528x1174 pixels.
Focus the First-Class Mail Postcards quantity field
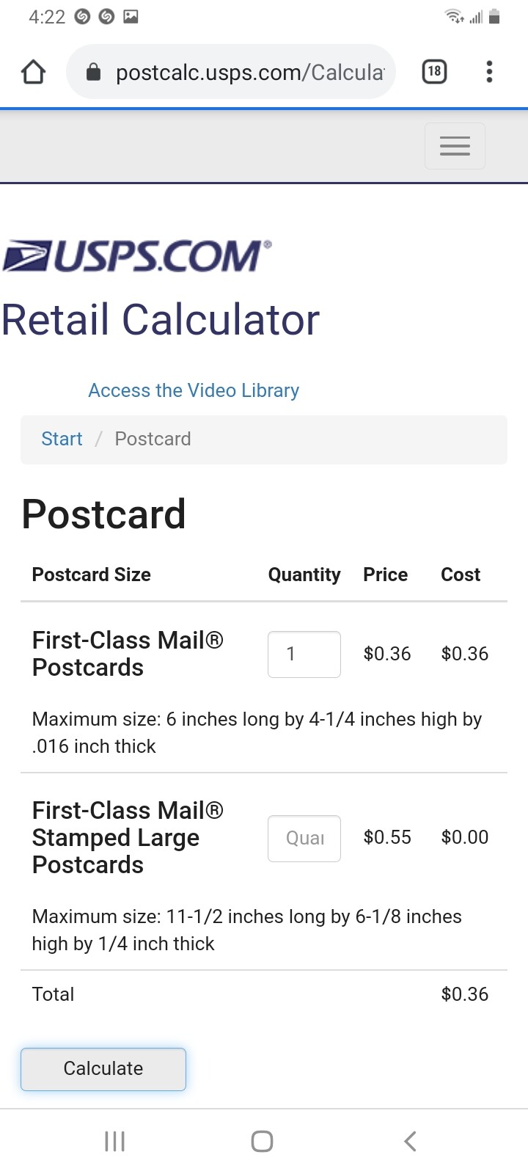click(304, 654)
